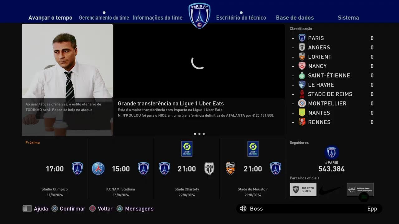399x224 pixels.
Task: Click The Pitch Is Ours sponsor logo
Action: tap(303, 189)
